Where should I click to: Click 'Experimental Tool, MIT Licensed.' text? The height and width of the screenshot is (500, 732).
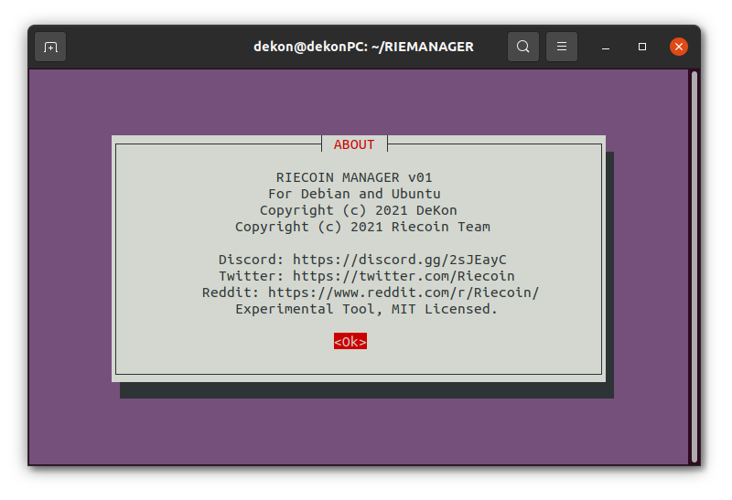pos(367,309)
